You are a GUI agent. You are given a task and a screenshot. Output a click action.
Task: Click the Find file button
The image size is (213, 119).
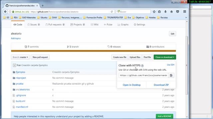pos(147,57)
